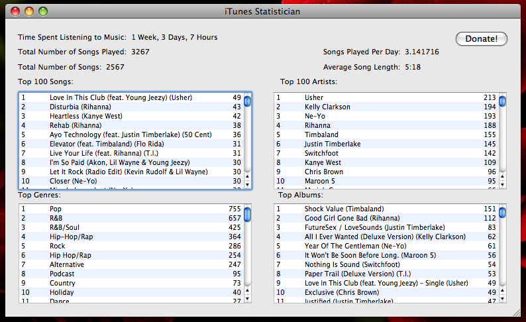Click scroll down arrow in Top 100 Artists list

pyautogui.click(x=502, y=184)
